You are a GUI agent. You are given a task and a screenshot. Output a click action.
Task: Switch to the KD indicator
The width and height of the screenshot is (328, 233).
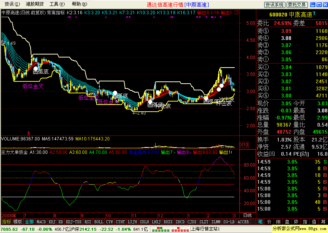(61, 222)
